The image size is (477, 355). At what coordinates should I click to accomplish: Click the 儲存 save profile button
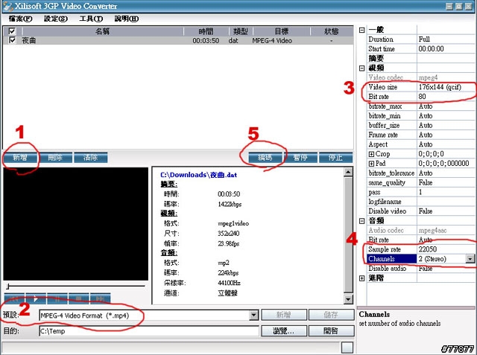point(331,315)
